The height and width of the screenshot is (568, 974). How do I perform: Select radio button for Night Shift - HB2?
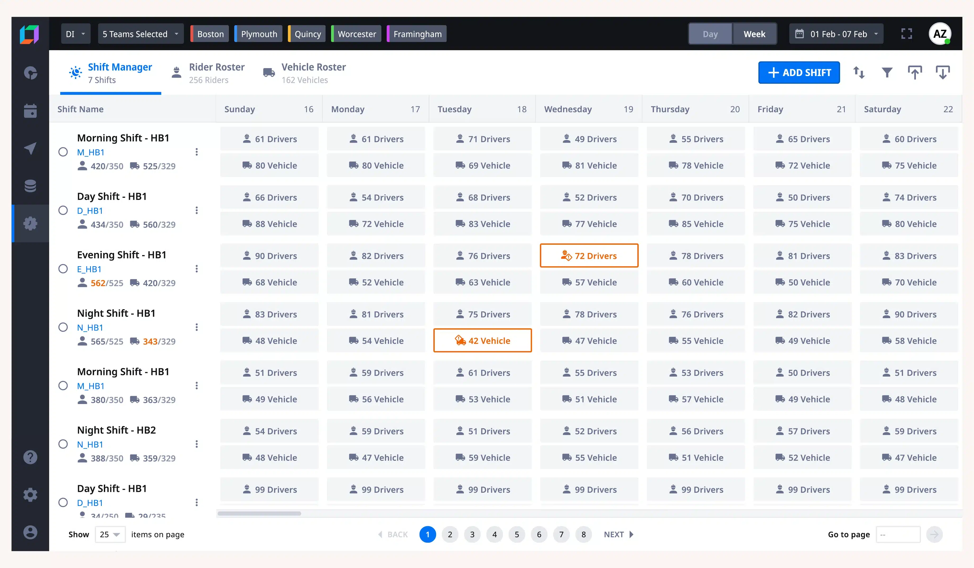pos(63,444)
